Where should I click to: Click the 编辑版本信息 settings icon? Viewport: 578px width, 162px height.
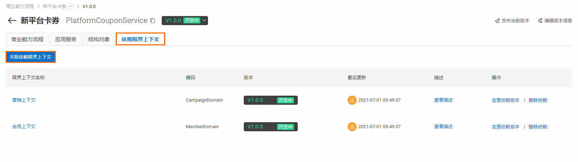click(540, 21)
